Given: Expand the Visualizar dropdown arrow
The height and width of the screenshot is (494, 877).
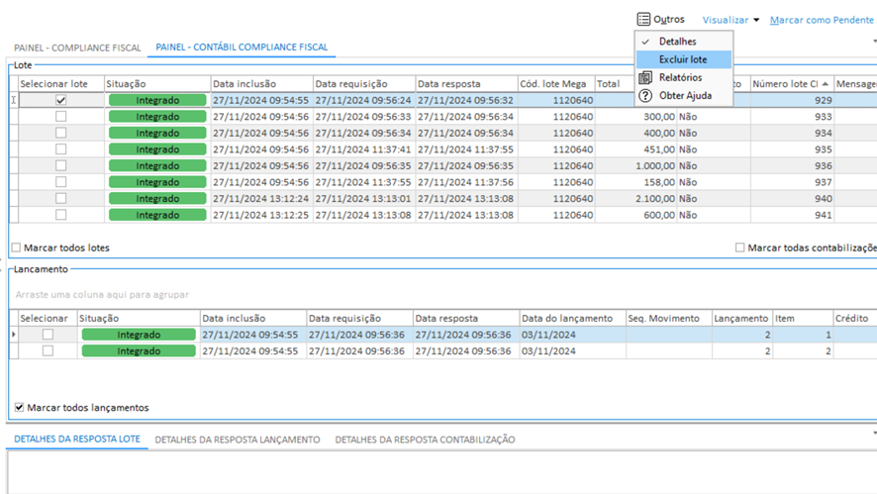Looking at the screenshot, I should coord(756,20).
